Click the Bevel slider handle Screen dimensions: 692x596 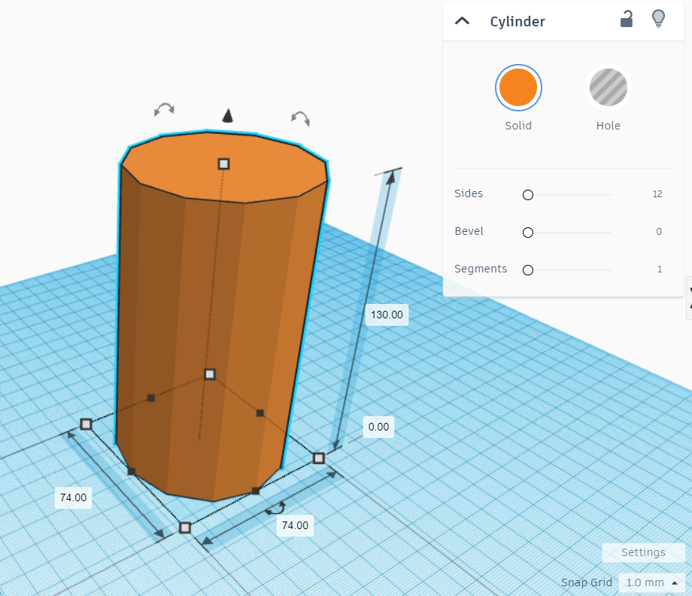528,233
